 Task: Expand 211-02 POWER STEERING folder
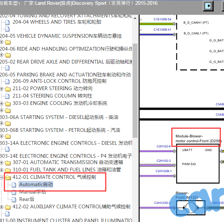(1, 89)
